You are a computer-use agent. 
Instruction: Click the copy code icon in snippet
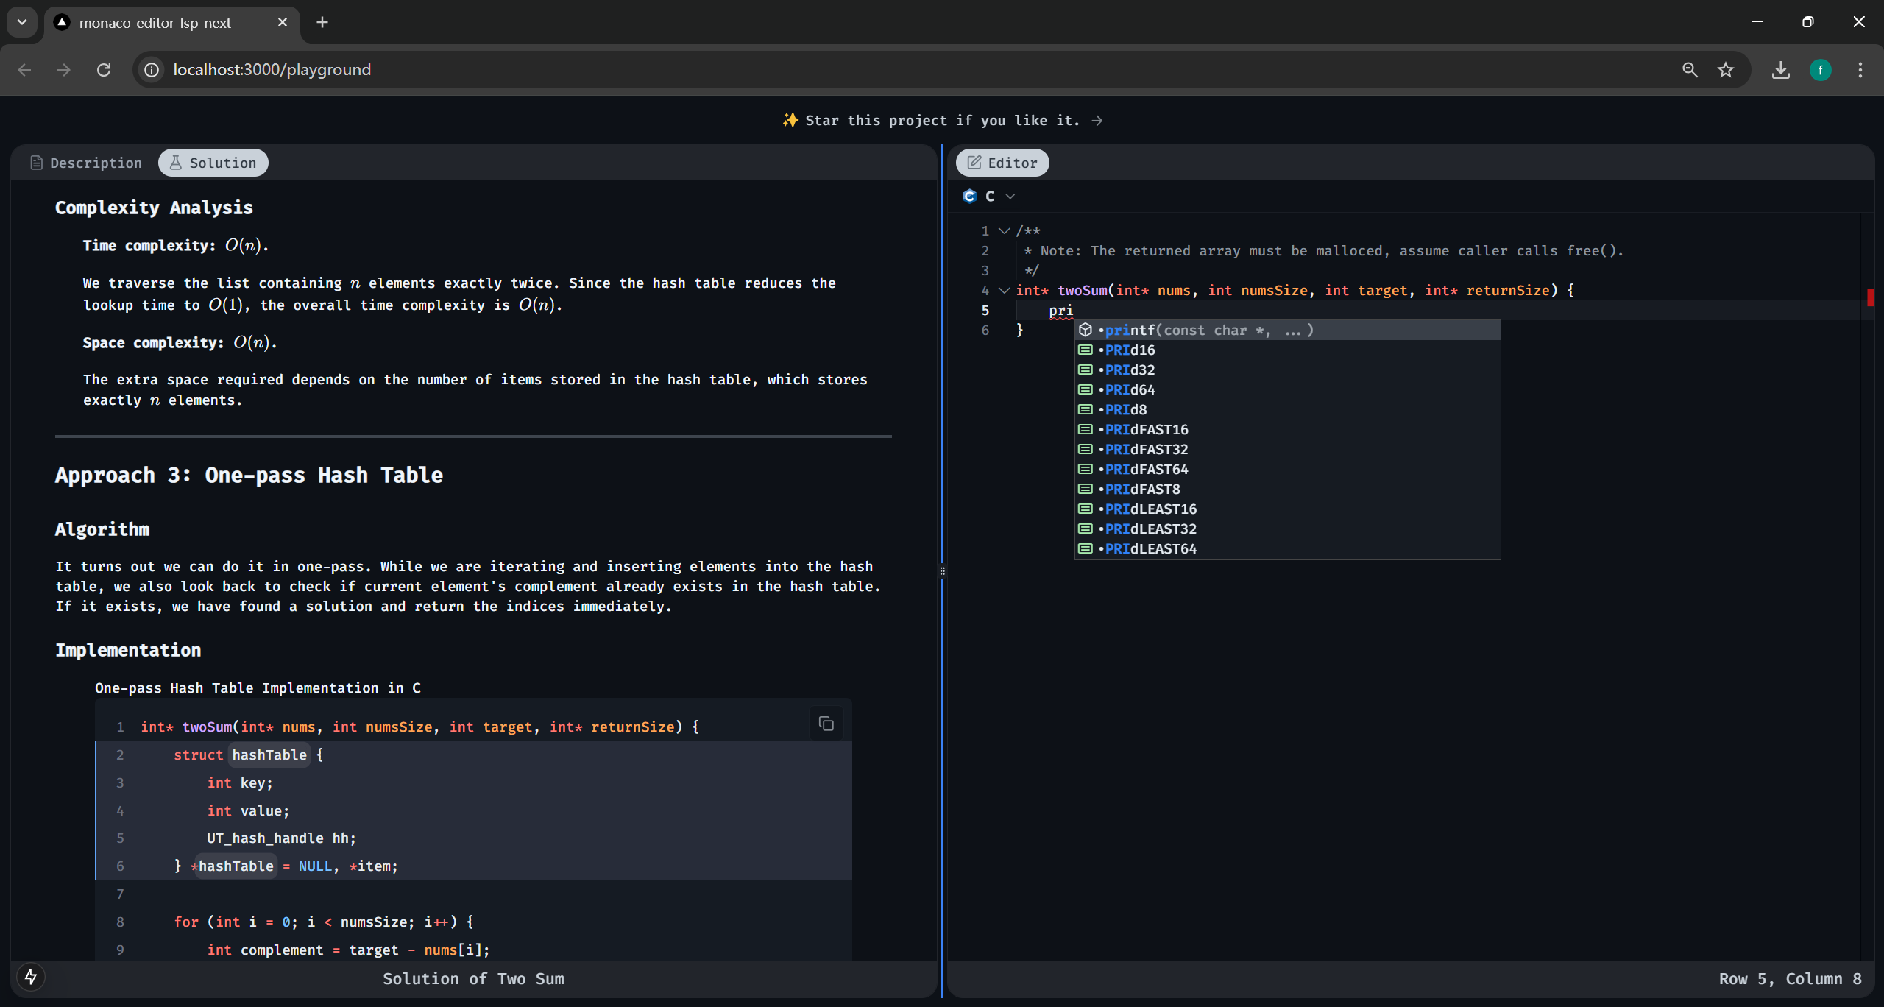coord(826,724)
